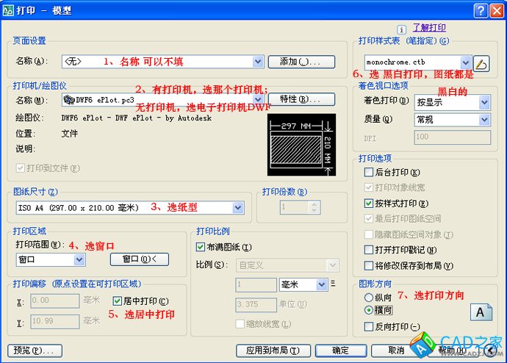Enable the 打开打印戳记 checkbox
The height and width of the screenshot is (363, 507).
click(369, 250)
